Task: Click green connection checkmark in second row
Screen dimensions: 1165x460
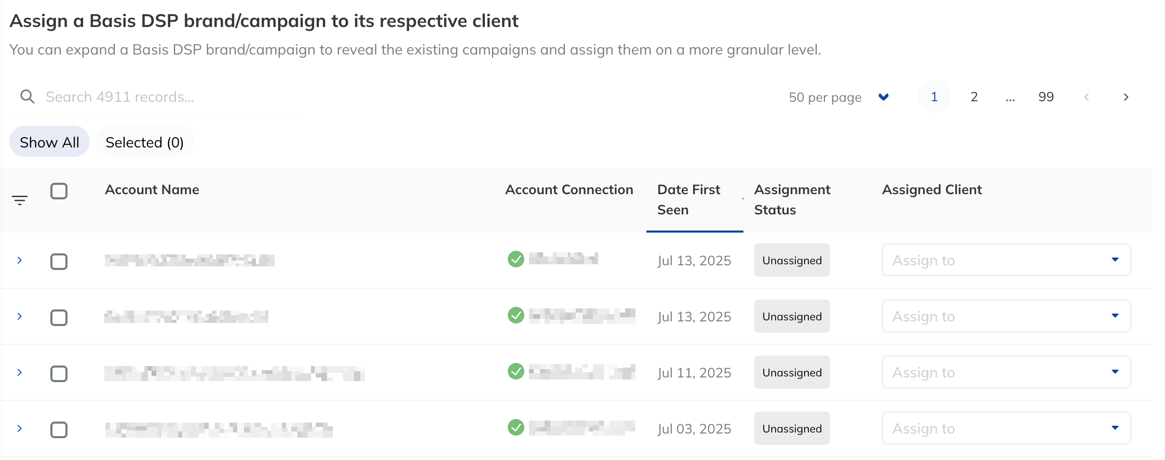Action: coord(516,315)
